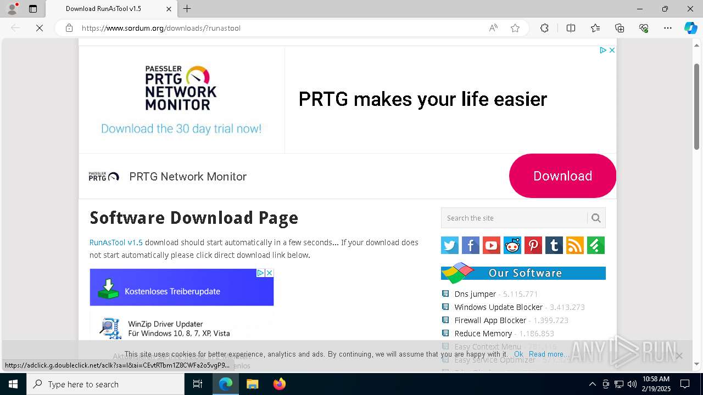Open the AdChoices icon on PRTG banner

pyautogui.click(x=602, y=50)
